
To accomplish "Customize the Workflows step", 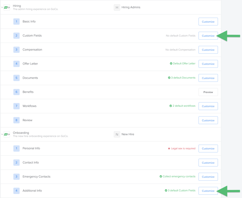I will tap(208, 106).
